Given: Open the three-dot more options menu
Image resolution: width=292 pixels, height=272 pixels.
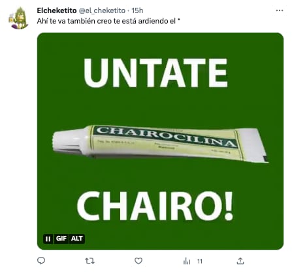Looking at the screenshot, I should (280, 10).
